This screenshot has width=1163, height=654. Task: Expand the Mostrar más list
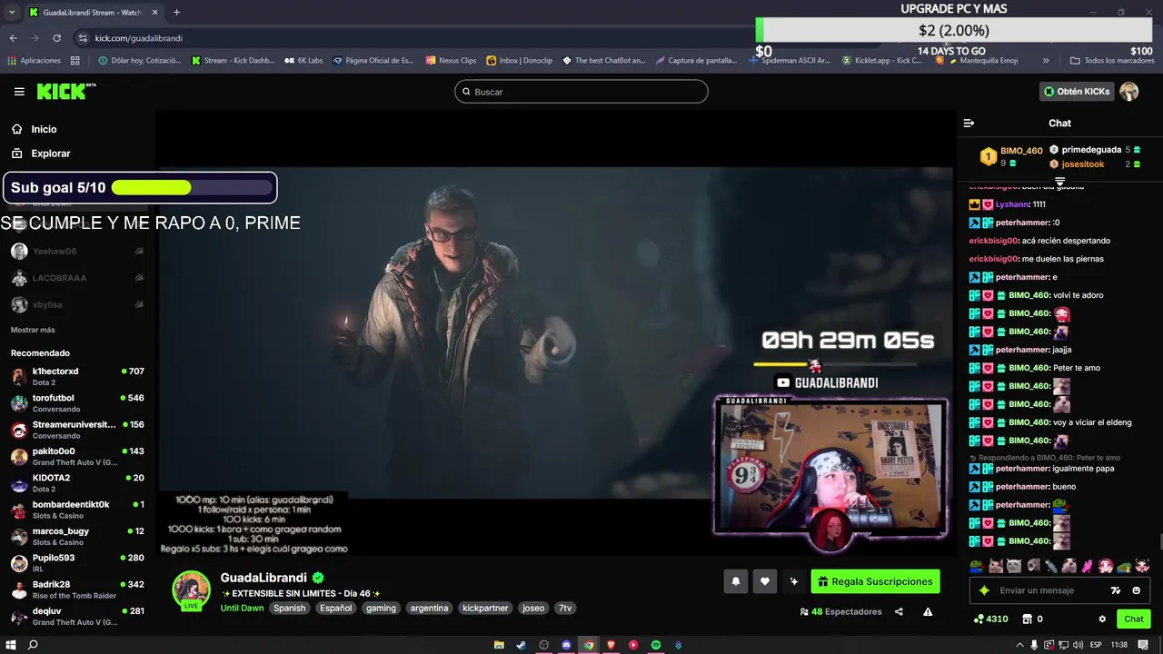pos(33,330)
